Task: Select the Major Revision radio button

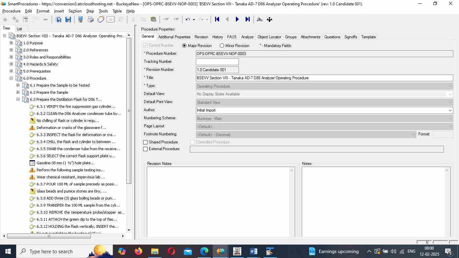Action: pyautogui.click(x=184, y=46)
